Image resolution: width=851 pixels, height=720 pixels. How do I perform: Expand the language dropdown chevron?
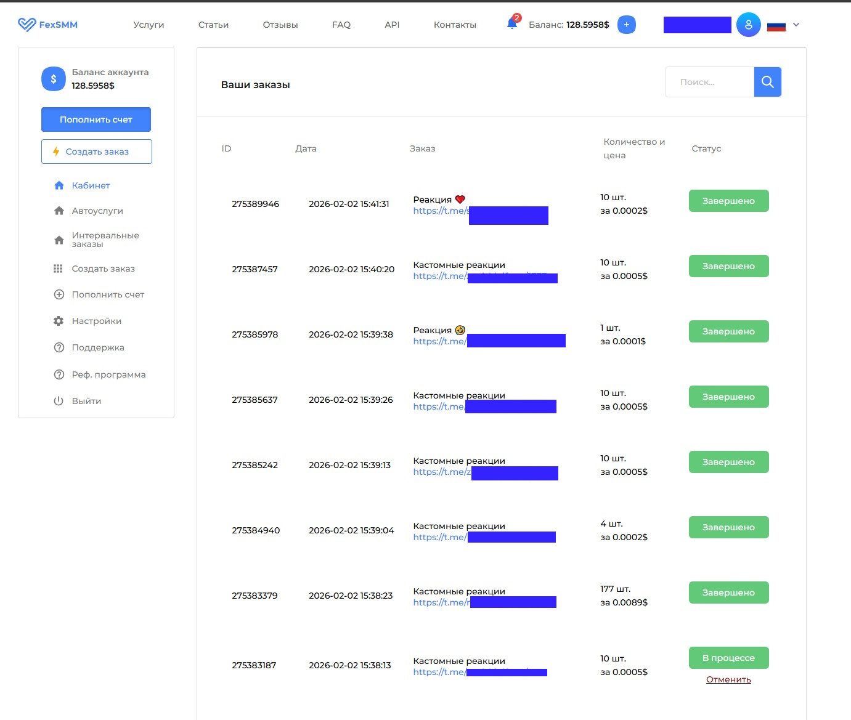796,25
